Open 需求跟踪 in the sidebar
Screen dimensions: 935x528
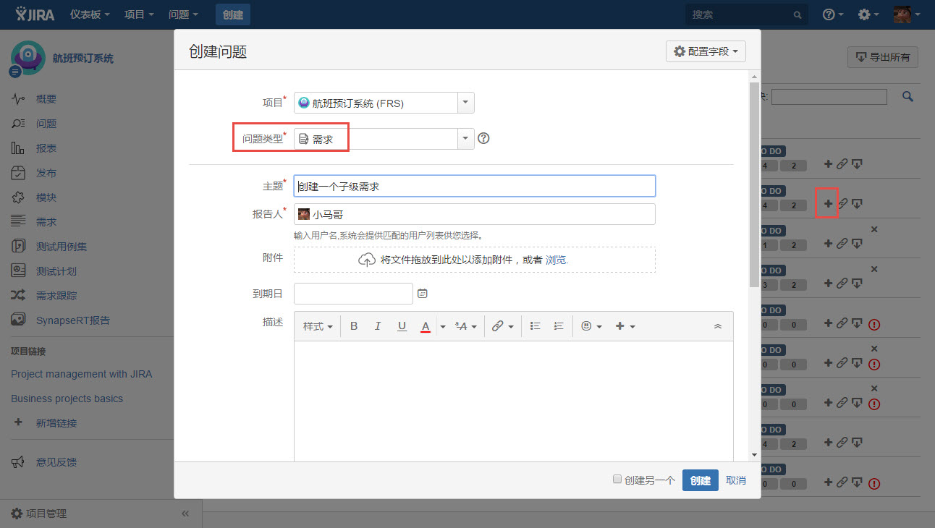click(56, 296)
